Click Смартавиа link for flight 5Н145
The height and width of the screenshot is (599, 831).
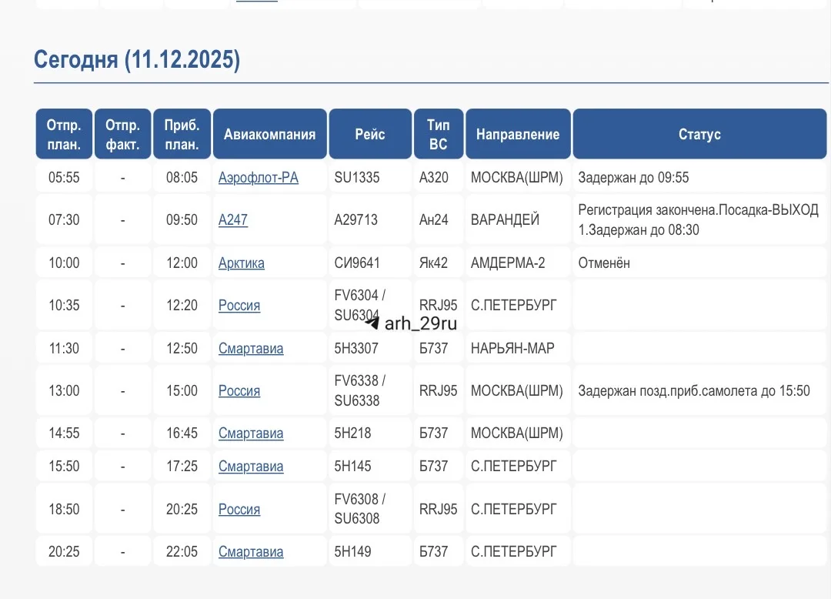(251, 467)
